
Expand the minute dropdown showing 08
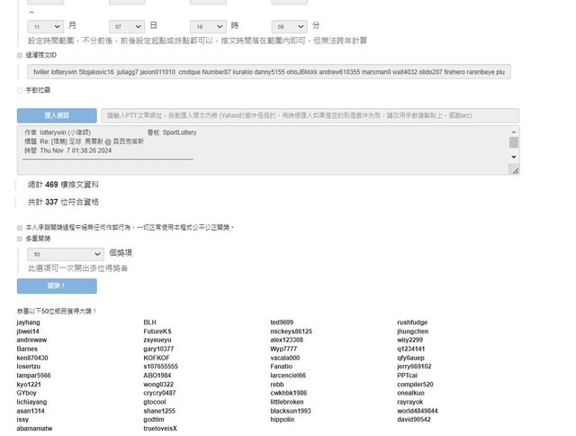pyautogui.click(x=288, y=27)
